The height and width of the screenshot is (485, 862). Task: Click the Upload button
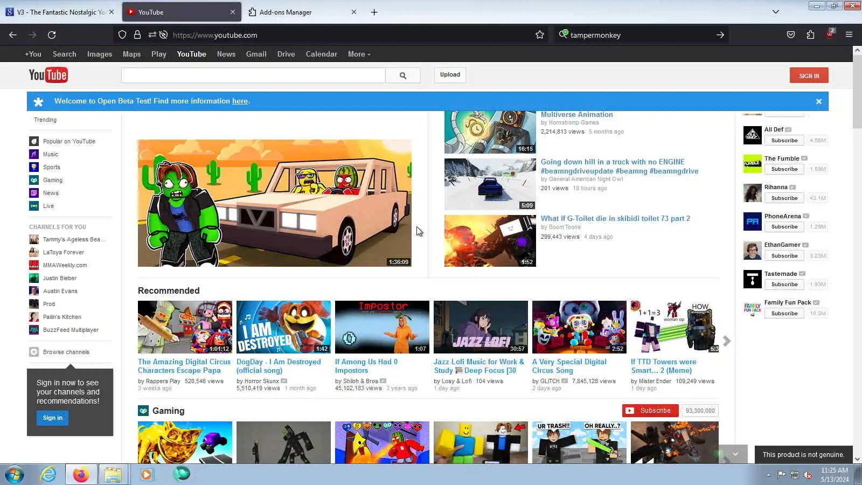[x=450, y=75]
